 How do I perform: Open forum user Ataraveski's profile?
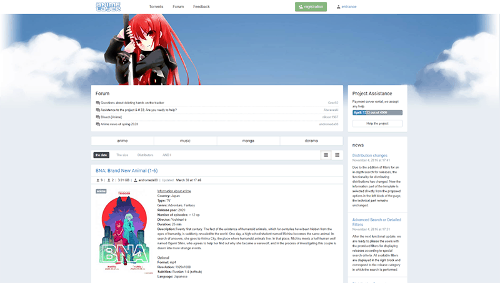pyautogui.click(x=331, y=110)
